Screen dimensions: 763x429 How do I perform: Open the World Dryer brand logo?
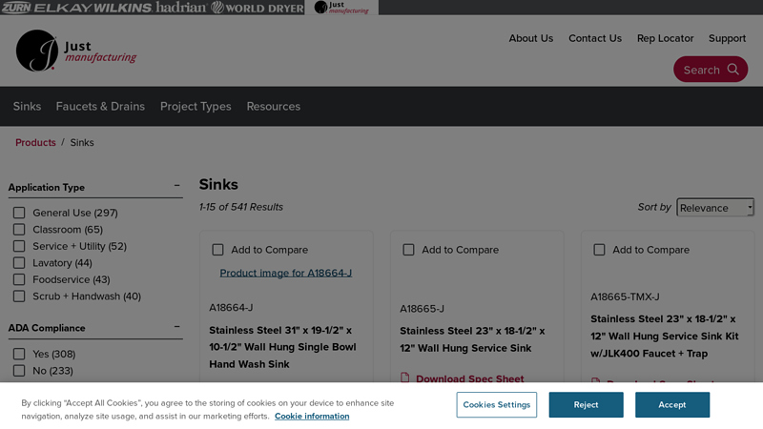257,8
